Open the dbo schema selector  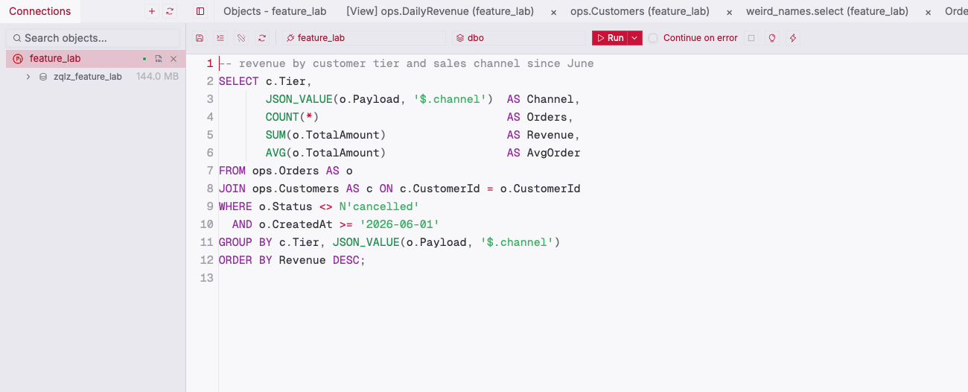tap(519, 38)
